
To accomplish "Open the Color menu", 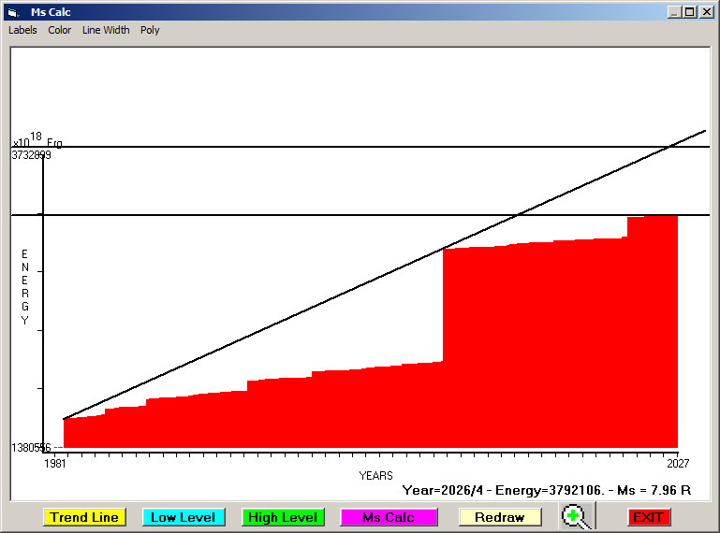I will [x=60, y=30].
